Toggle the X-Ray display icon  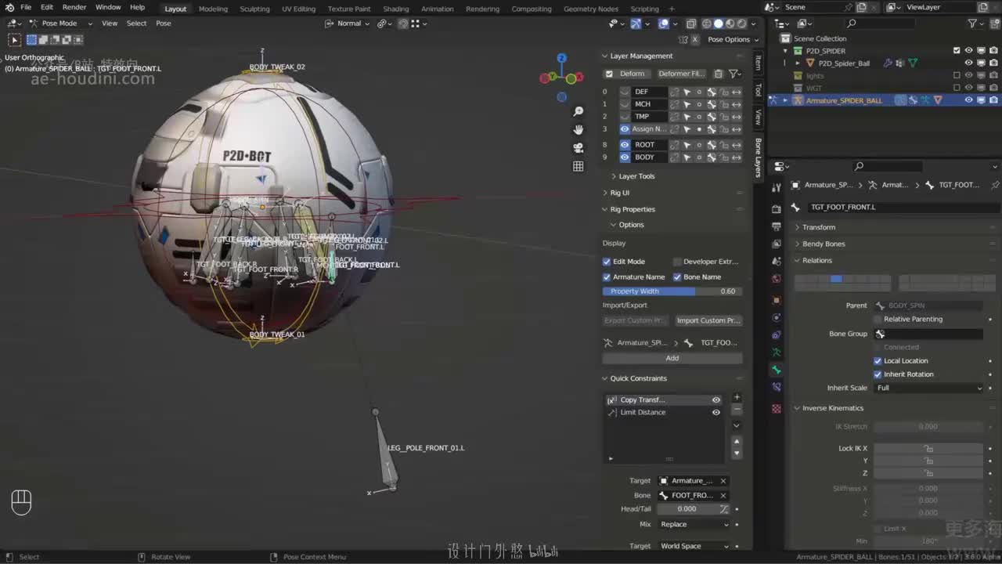point(691,23)
